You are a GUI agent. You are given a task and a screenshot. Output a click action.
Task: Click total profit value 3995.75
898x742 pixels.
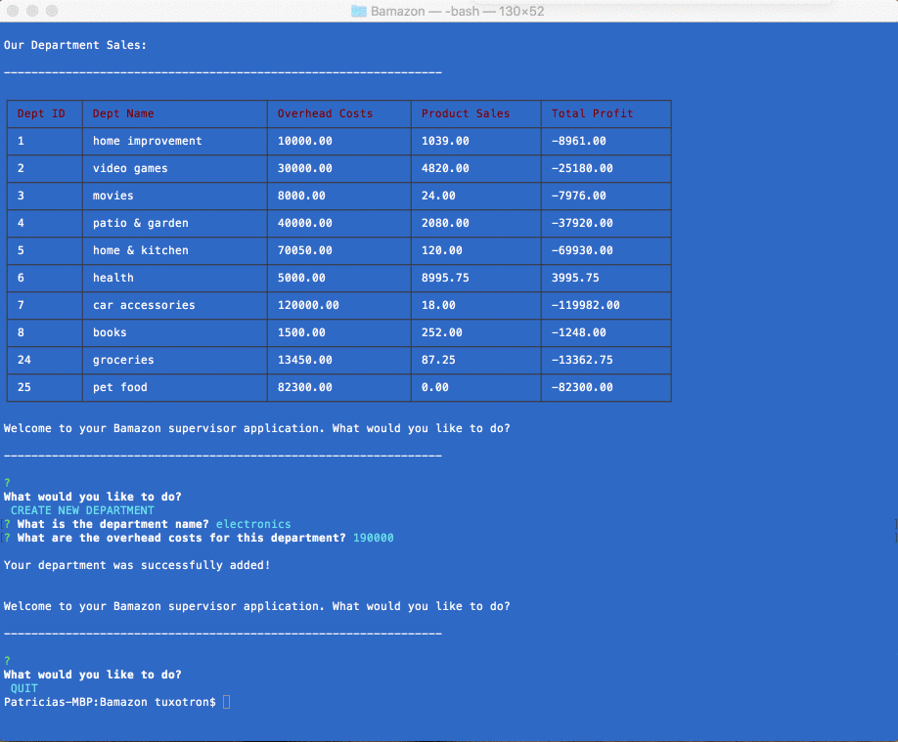pos(575,278)
